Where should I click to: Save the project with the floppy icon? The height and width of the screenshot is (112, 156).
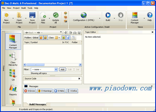[x=32, y=15]
